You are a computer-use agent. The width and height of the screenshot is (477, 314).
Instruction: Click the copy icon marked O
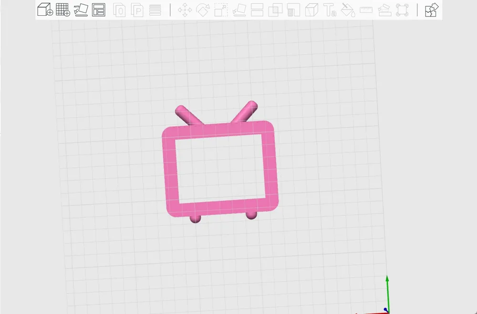[x=119, y=10]
